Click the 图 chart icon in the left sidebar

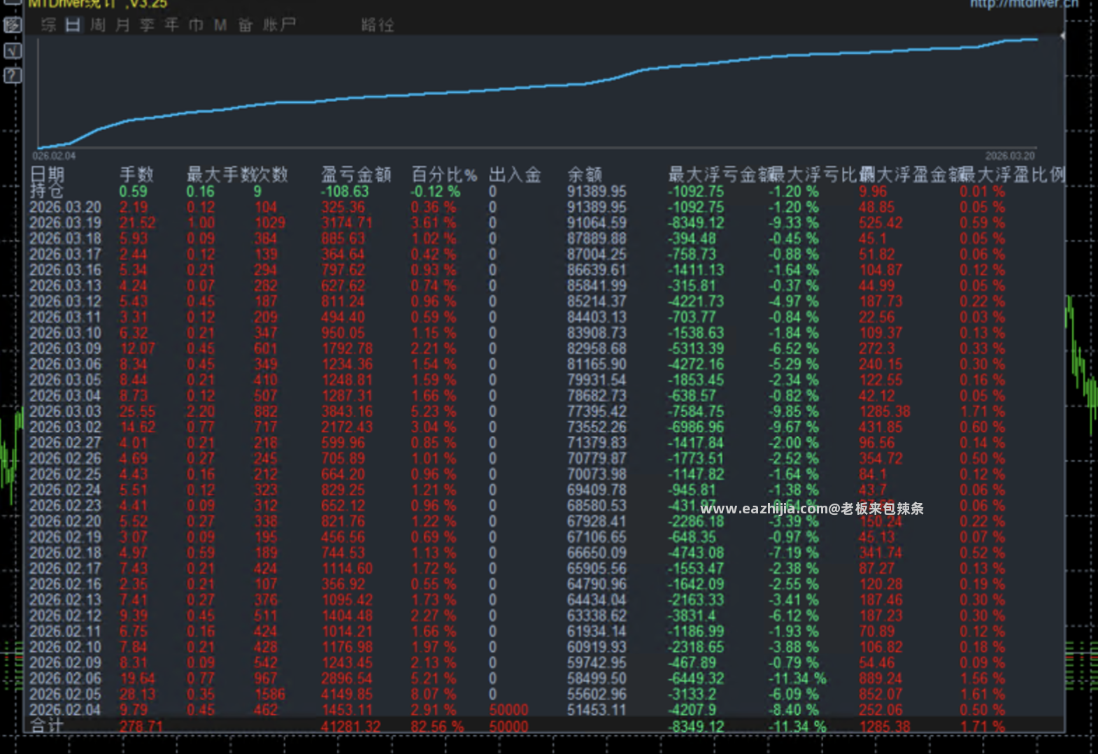[x=13, y=25]
